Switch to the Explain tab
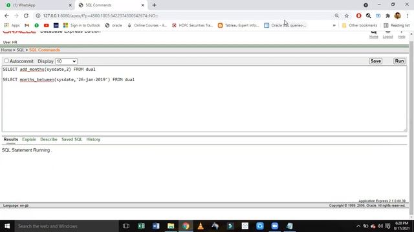 coord(29,139)
